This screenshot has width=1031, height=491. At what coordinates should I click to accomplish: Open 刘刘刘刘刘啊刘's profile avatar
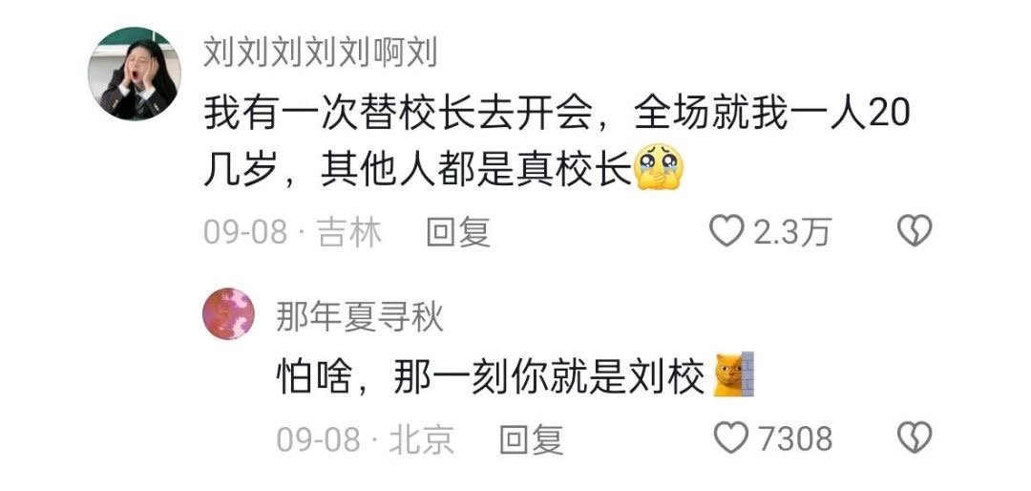(x=135, y=74)
